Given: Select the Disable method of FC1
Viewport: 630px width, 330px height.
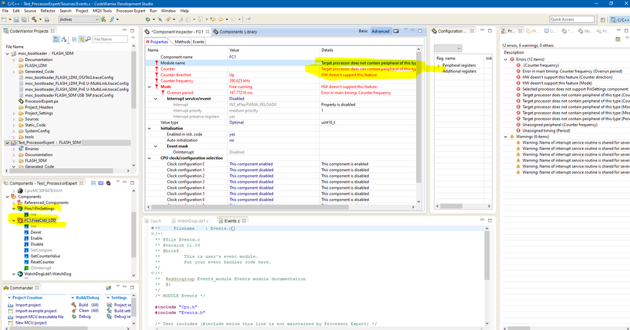Looking at the screenshot, I should click(x=37, y=244).
